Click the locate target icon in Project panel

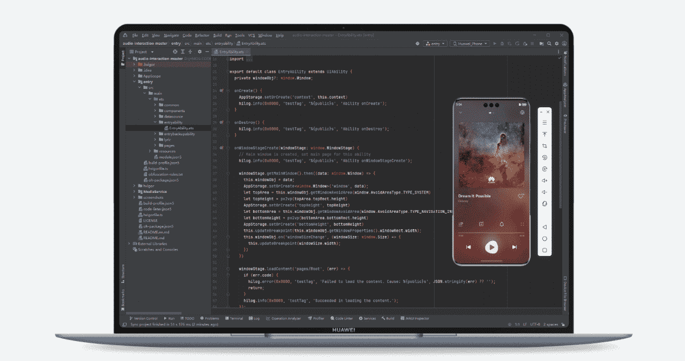175,52
